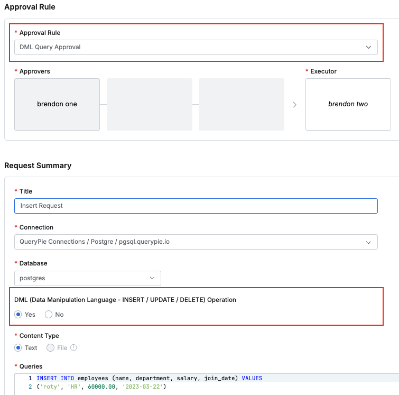The image size is (399, 395).
Task: Choose File as the Content Type
Action: pyautogui.click(x=51, y=348)
